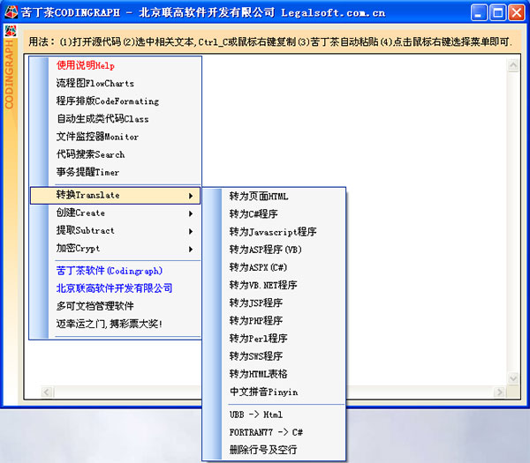530x463 pixels.
Task: Click the horizontal scrollbar right arrow
Action: (x=499, y=392)
